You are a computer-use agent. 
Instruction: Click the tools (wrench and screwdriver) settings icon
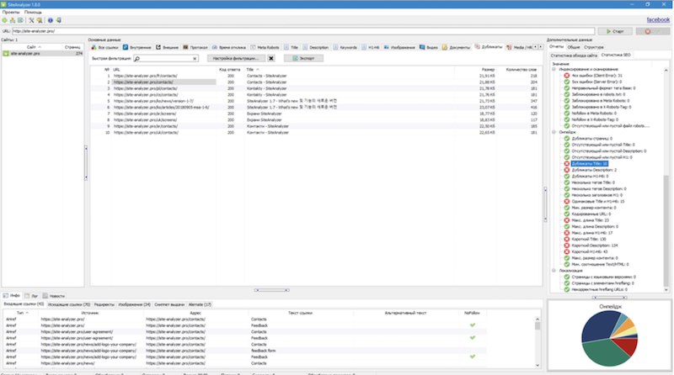(x=31, y=20)
